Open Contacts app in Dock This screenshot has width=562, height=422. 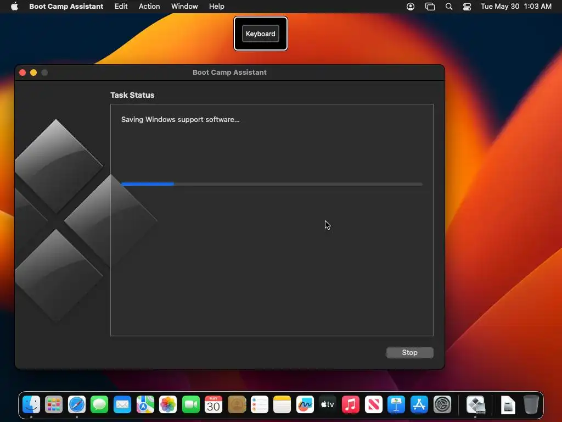tap(237, 405)
